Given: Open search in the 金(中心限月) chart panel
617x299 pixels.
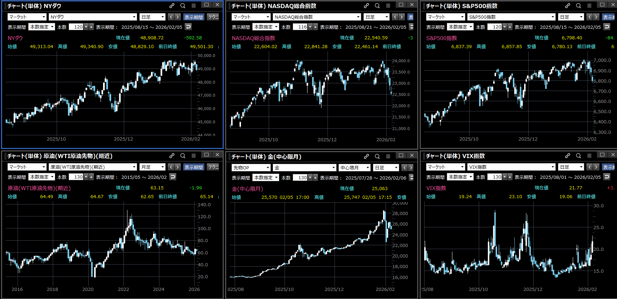Looking at the screenshot, I should click(377, 156).
